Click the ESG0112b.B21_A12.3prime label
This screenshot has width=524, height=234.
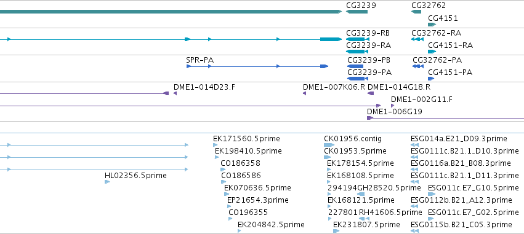pyautogui.click(x=461, y=200)
